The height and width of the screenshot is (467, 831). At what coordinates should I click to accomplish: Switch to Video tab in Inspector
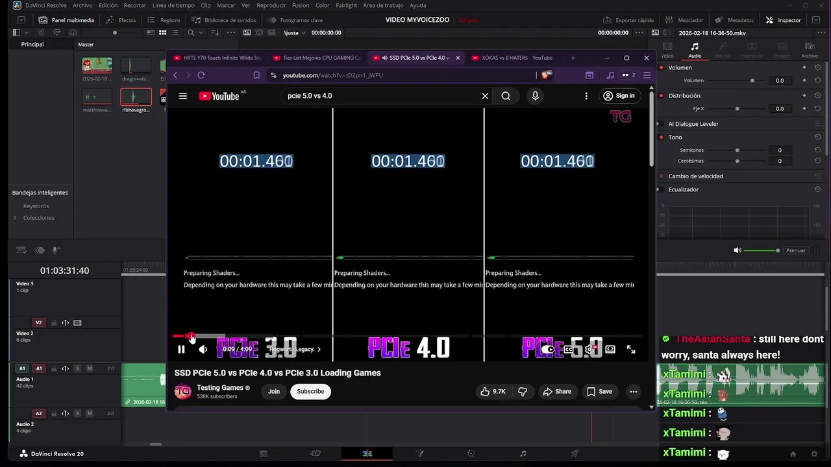pyautogui.click(x=667, y=50)
